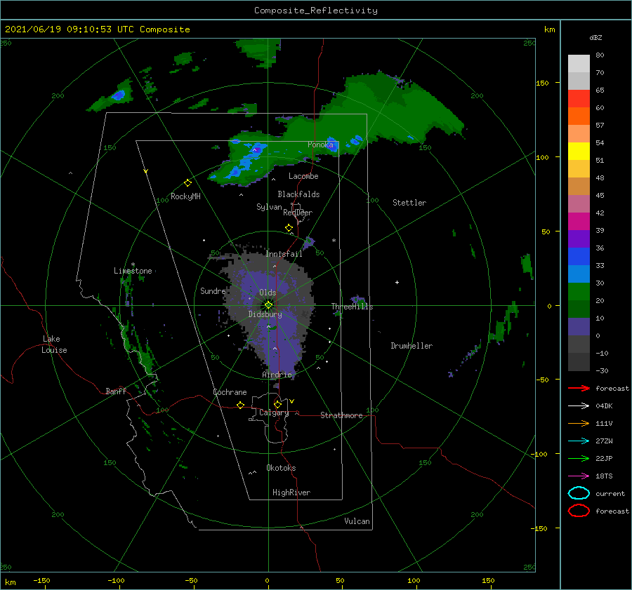The height and width of the screenshot is (590, 632).
Task: Click the asterisk marker above Limestone
Action: click(133, 264)
